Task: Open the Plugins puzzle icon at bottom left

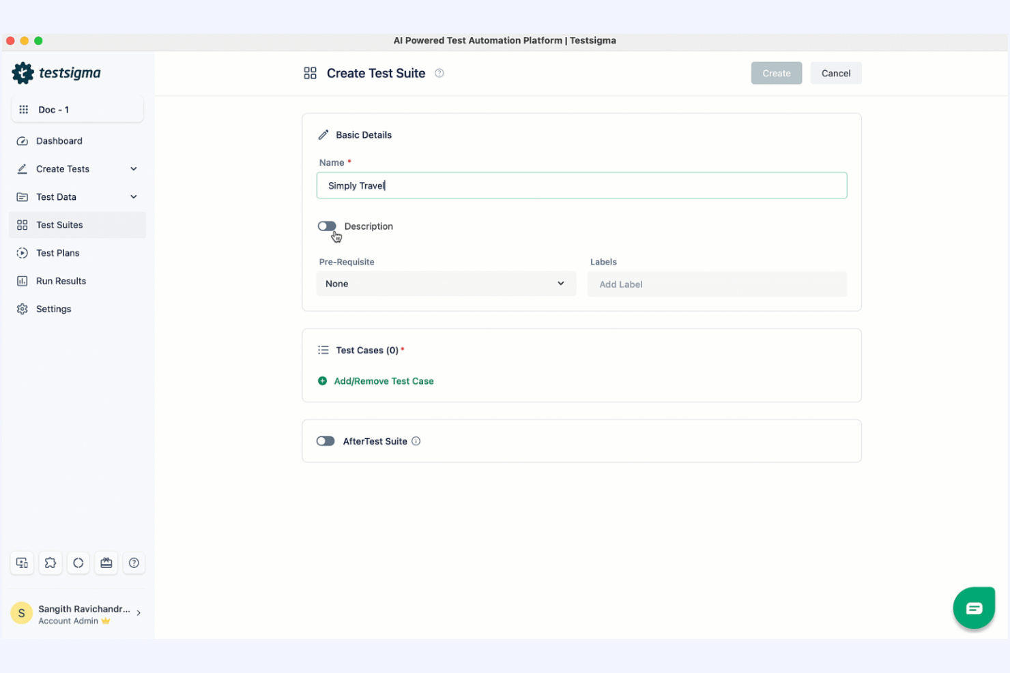Action: pyautogui.click(x=50, y=563)
